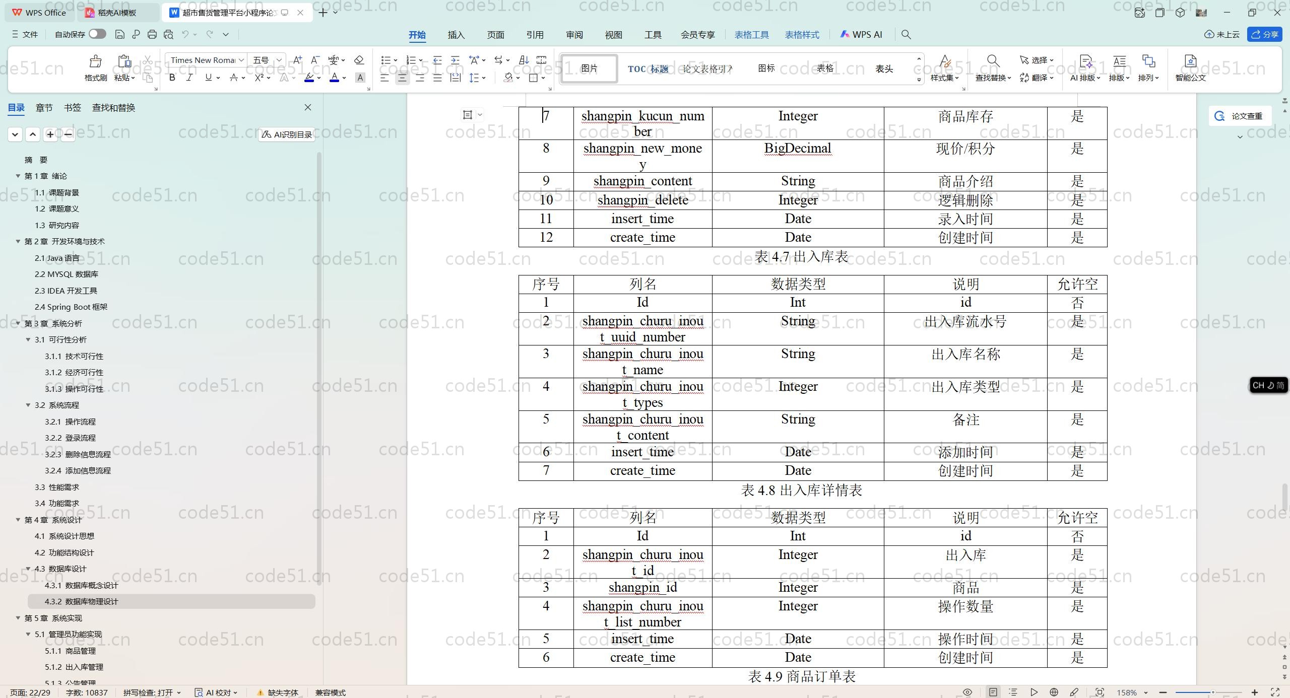1290x698 pixels.
Task: Collapse the 第3章 系统分析 outline node
Action: (18, 323)
